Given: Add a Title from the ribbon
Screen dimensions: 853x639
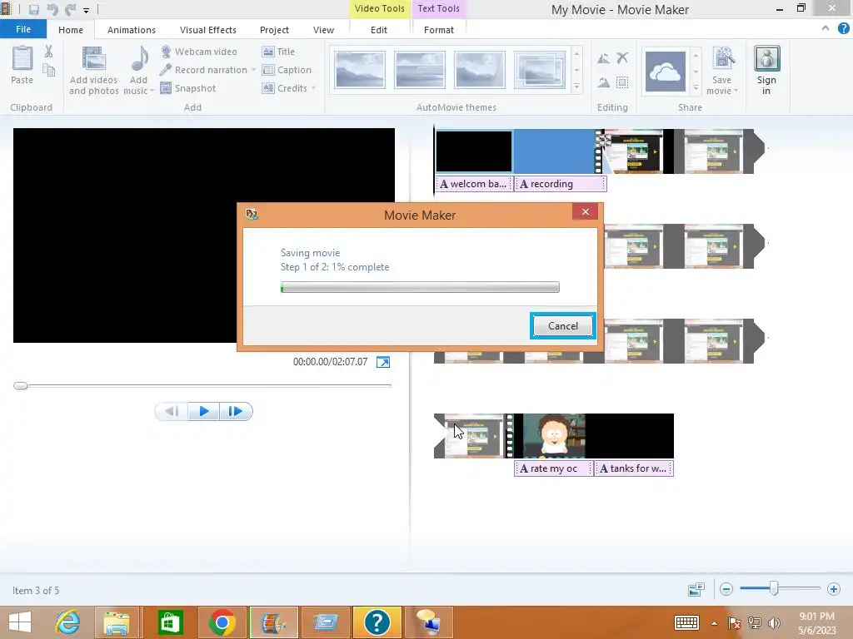Looking at the screenshot, I should pyautogui.click(x=278, y=52).
